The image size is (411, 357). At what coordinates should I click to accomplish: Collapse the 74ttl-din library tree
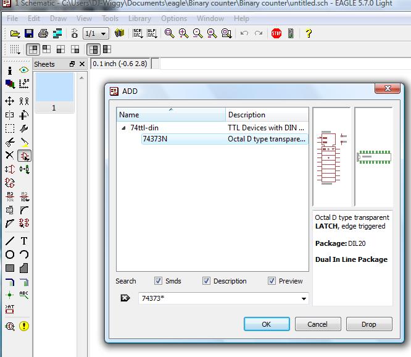[123, 128]
